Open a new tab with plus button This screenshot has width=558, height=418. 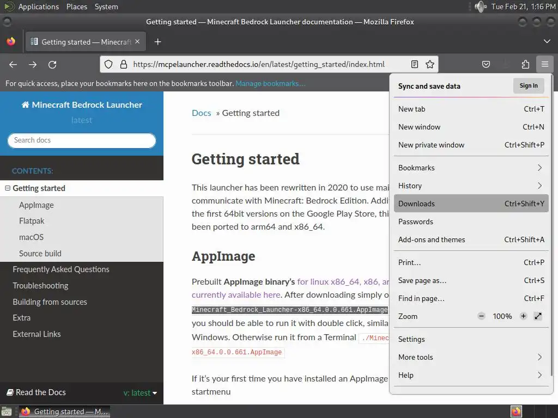(x=157, y=42)
